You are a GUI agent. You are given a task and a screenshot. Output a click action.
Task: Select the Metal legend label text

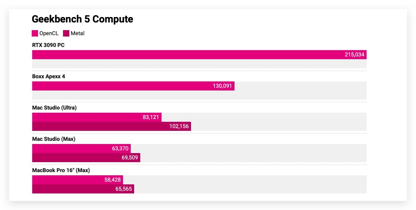coord(78,33)
